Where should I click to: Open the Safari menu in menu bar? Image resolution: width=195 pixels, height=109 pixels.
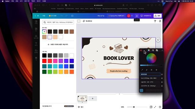click(x=7, y=1)
